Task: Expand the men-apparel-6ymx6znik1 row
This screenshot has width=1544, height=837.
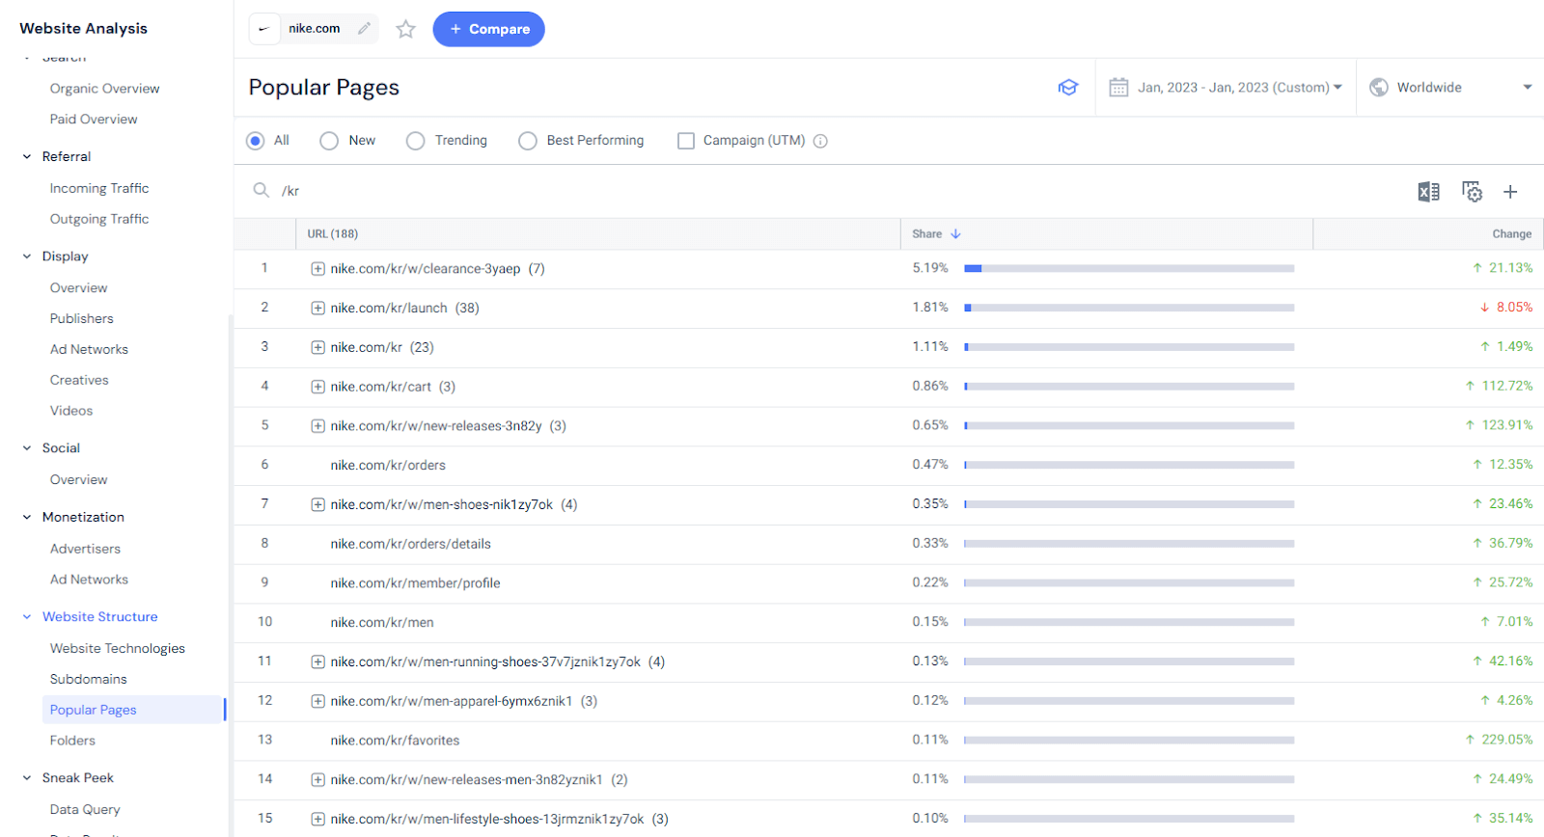Action: 317,701
